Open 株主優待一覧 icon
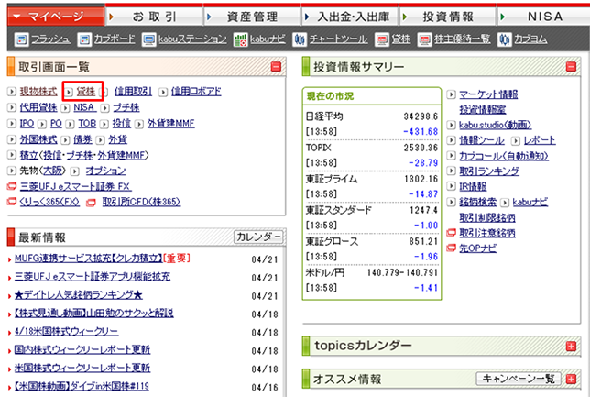This screenshot has height=397, width=590. tap(424, 39)
